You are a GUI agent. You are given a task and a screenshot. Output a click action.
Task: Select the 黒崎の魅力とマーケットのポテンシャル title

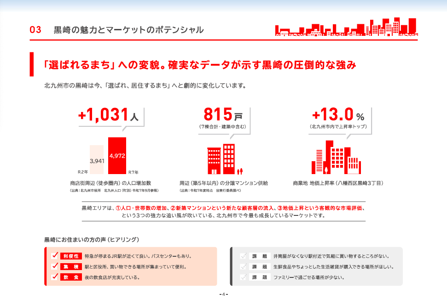pyautogui.click(x=128, y=30)
